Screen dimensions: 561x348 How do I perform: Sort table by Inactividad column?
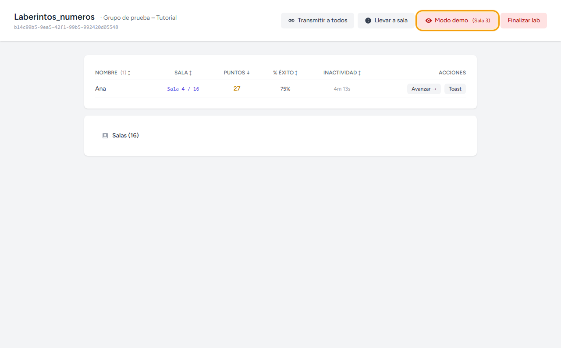[342, 73]
